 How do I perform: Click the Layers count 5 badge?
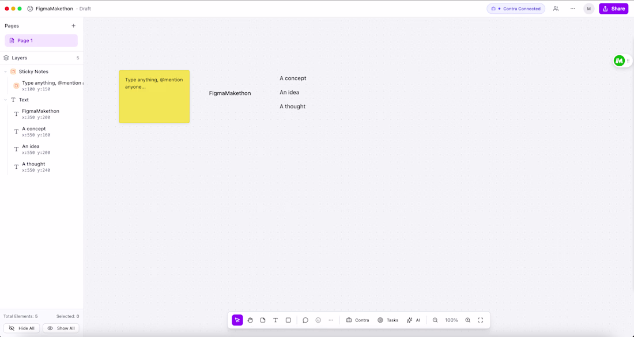point(78,58)
